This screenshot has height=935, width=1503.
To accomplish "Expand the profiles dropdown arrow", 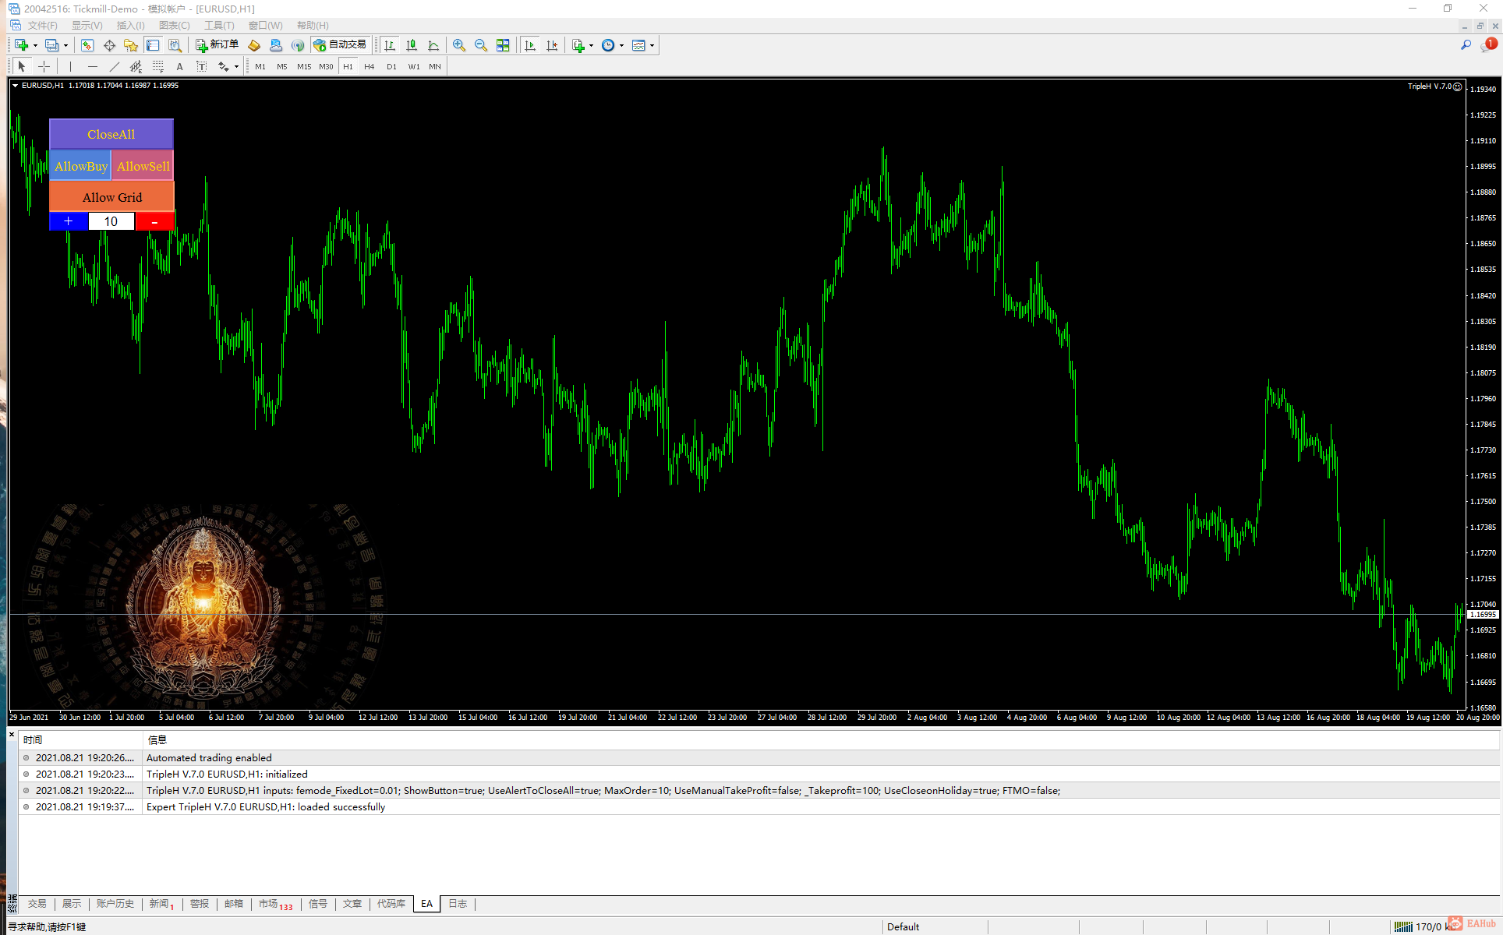I will pyautogui.click(x=65, y=45).
